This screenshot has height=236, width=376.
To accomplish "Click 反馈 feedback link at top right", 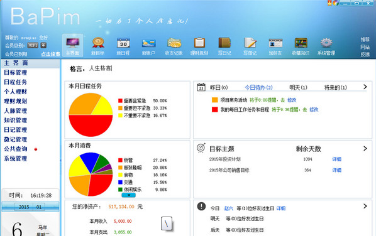I will [365, 55].
